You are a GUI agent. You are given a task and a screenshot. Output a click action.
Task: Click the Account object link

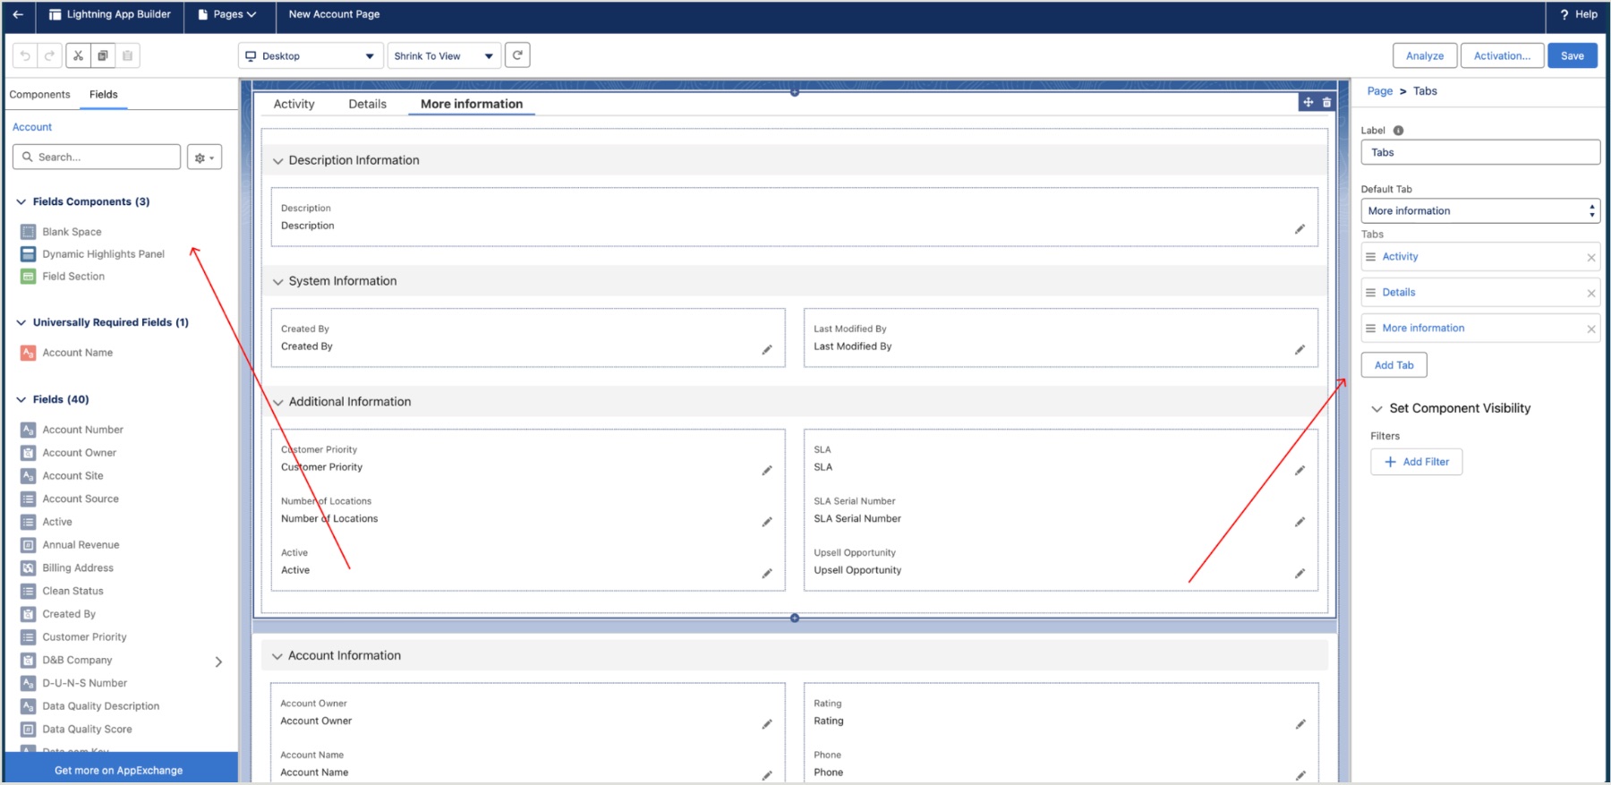point(32,127)
